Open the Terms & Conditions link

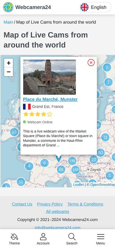point(85,204)
